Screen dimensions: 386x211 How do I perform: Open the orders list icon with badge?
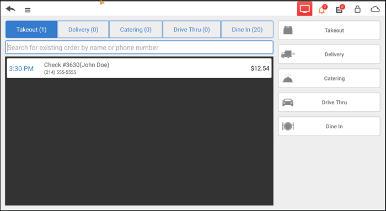(339, 10)
